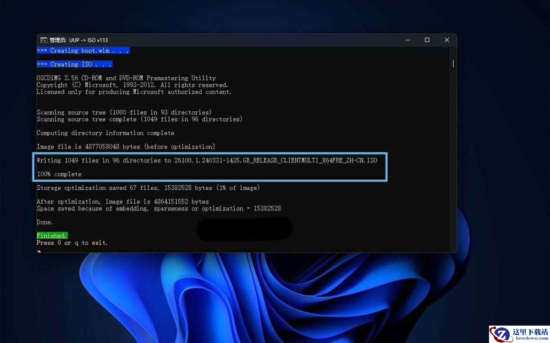Click the 'Image file is 4877058048 bytes' line
This screenshot has width=550, height=343.
(x=126, y=147)
